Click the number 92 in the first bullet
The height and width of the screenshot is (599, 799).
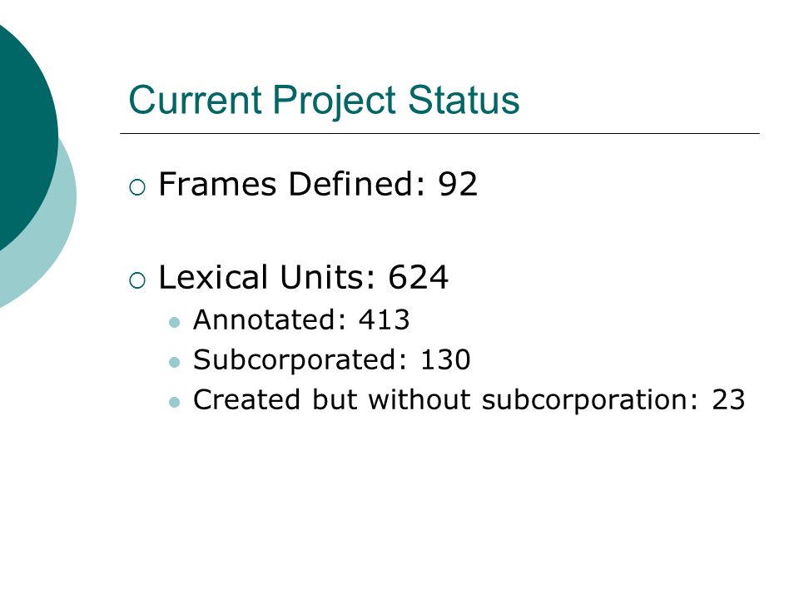458,185
